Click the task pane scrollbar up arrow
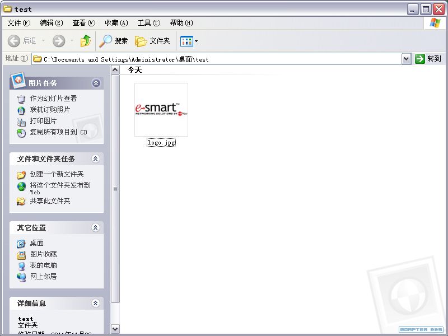The height and width of the screenshot is (336, 448). 115,69
